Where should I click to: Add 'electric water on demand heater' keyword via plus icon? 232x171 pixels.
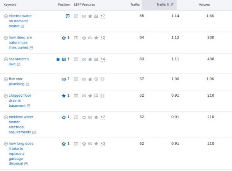pyautogui.click(x=5, y=16)
